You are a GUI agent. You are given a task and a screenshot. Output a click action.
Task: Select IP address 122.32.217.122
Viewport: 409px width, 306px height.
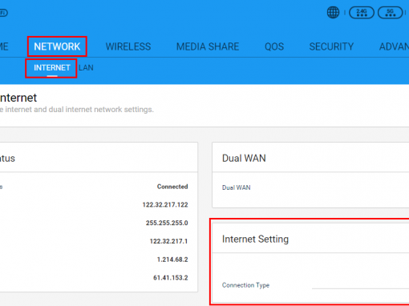click(x=165, y=205)
